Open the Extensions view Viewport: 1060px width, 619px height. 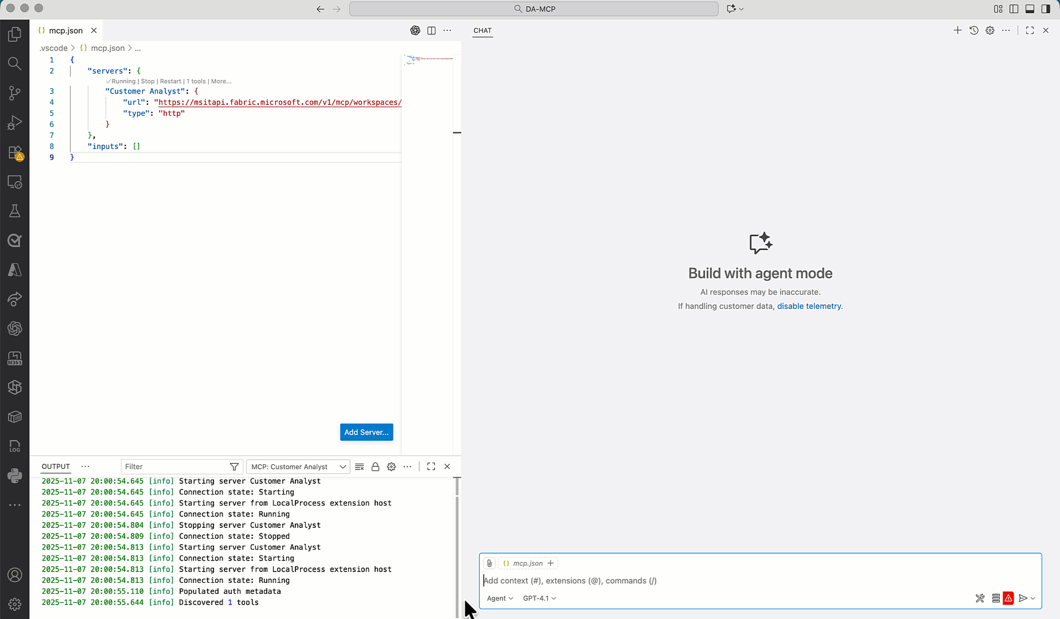(x=14, y=152)
